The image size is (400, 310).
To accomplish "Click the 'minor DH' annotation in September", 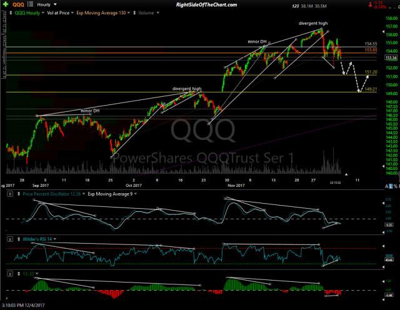I will (90, 111).
